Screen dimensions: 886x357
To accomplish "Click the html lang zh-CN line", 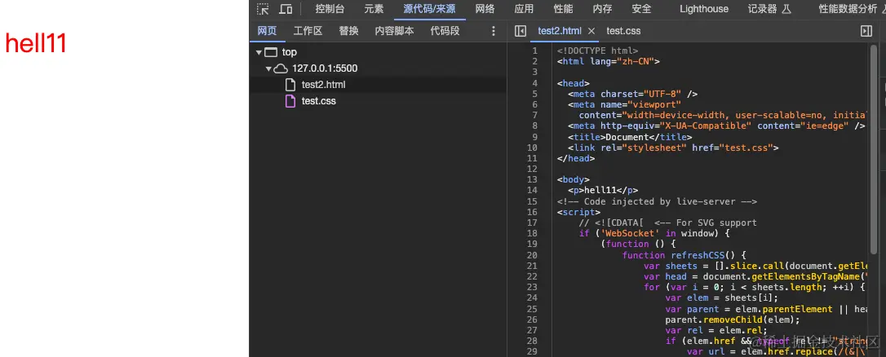I will [x=609, y=62].
